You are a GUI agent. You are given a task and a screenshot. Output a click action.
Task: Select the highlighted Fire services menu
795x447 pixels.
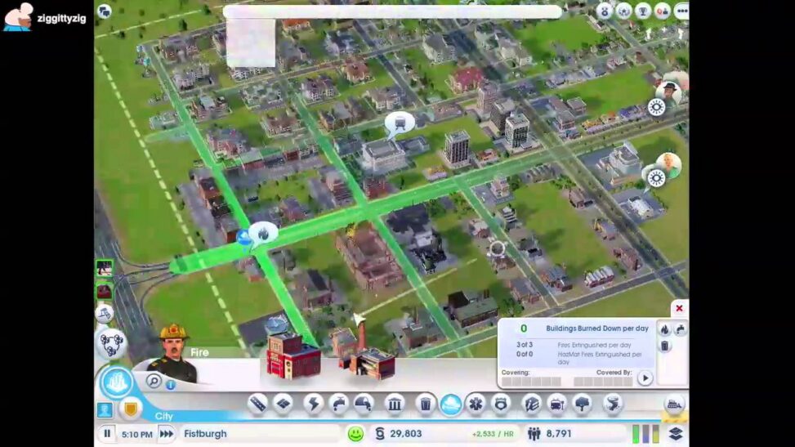tap(450, 405)
